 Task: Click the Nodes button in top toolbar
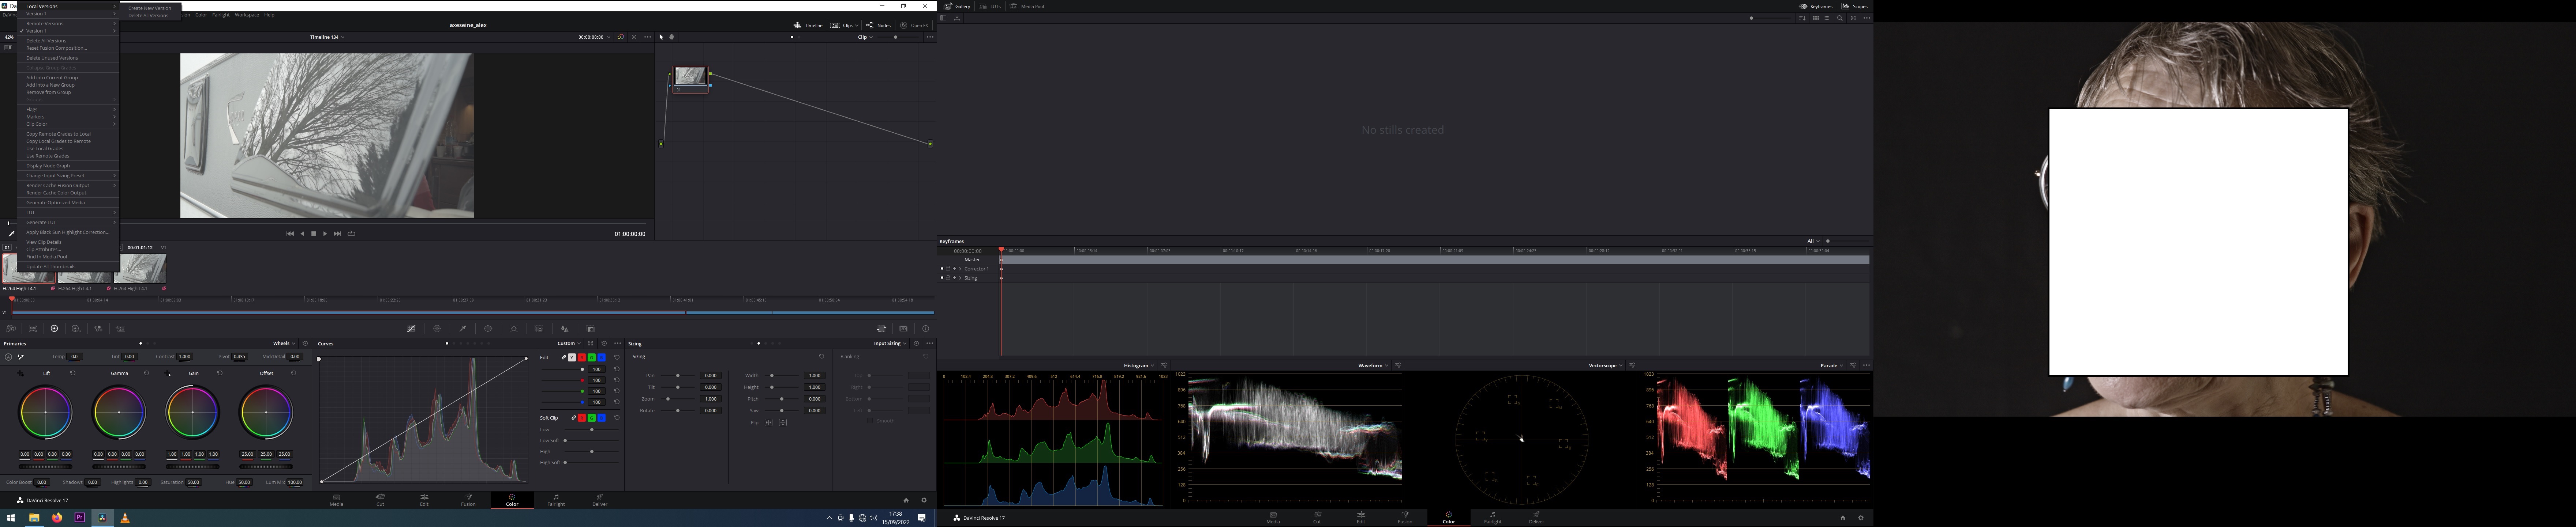(878, 25)
